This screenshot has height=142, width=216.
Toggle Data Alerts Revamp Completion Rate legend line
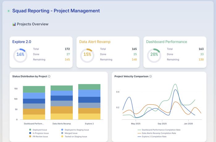(157, 133)
